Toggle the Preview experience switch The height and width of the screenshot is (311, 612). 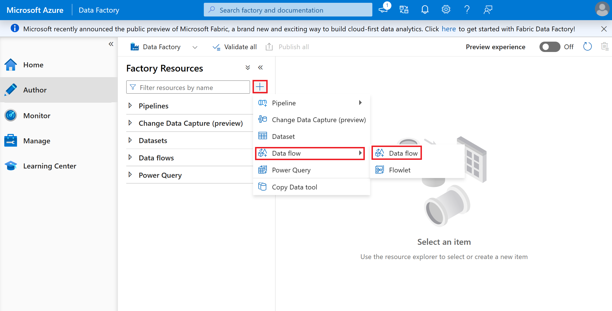[x=550, y=47]
